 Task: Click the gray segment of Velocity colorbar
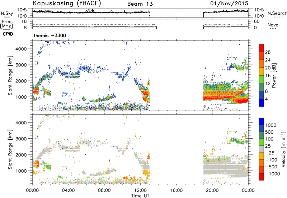(262, 149)
